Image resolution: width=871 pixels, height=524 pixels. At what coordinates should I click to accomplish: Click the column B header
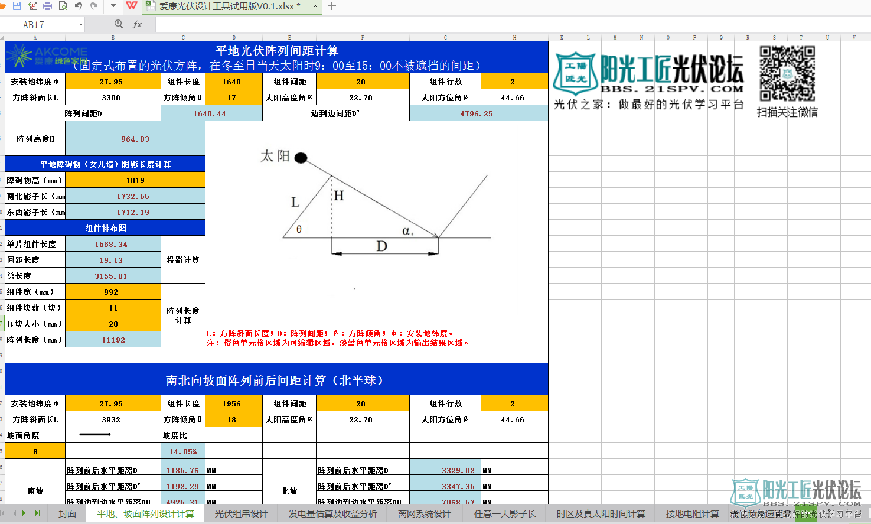click(113, 37)
